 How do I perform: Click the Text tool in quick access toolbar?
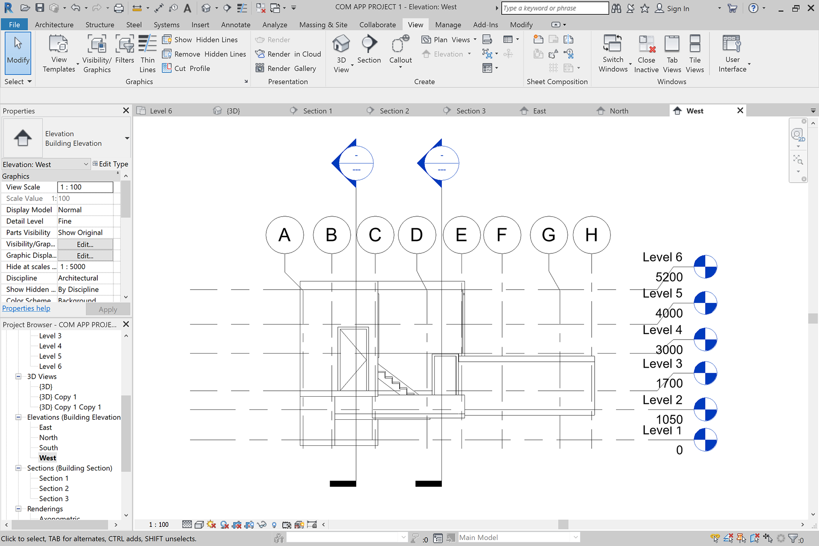187,8
